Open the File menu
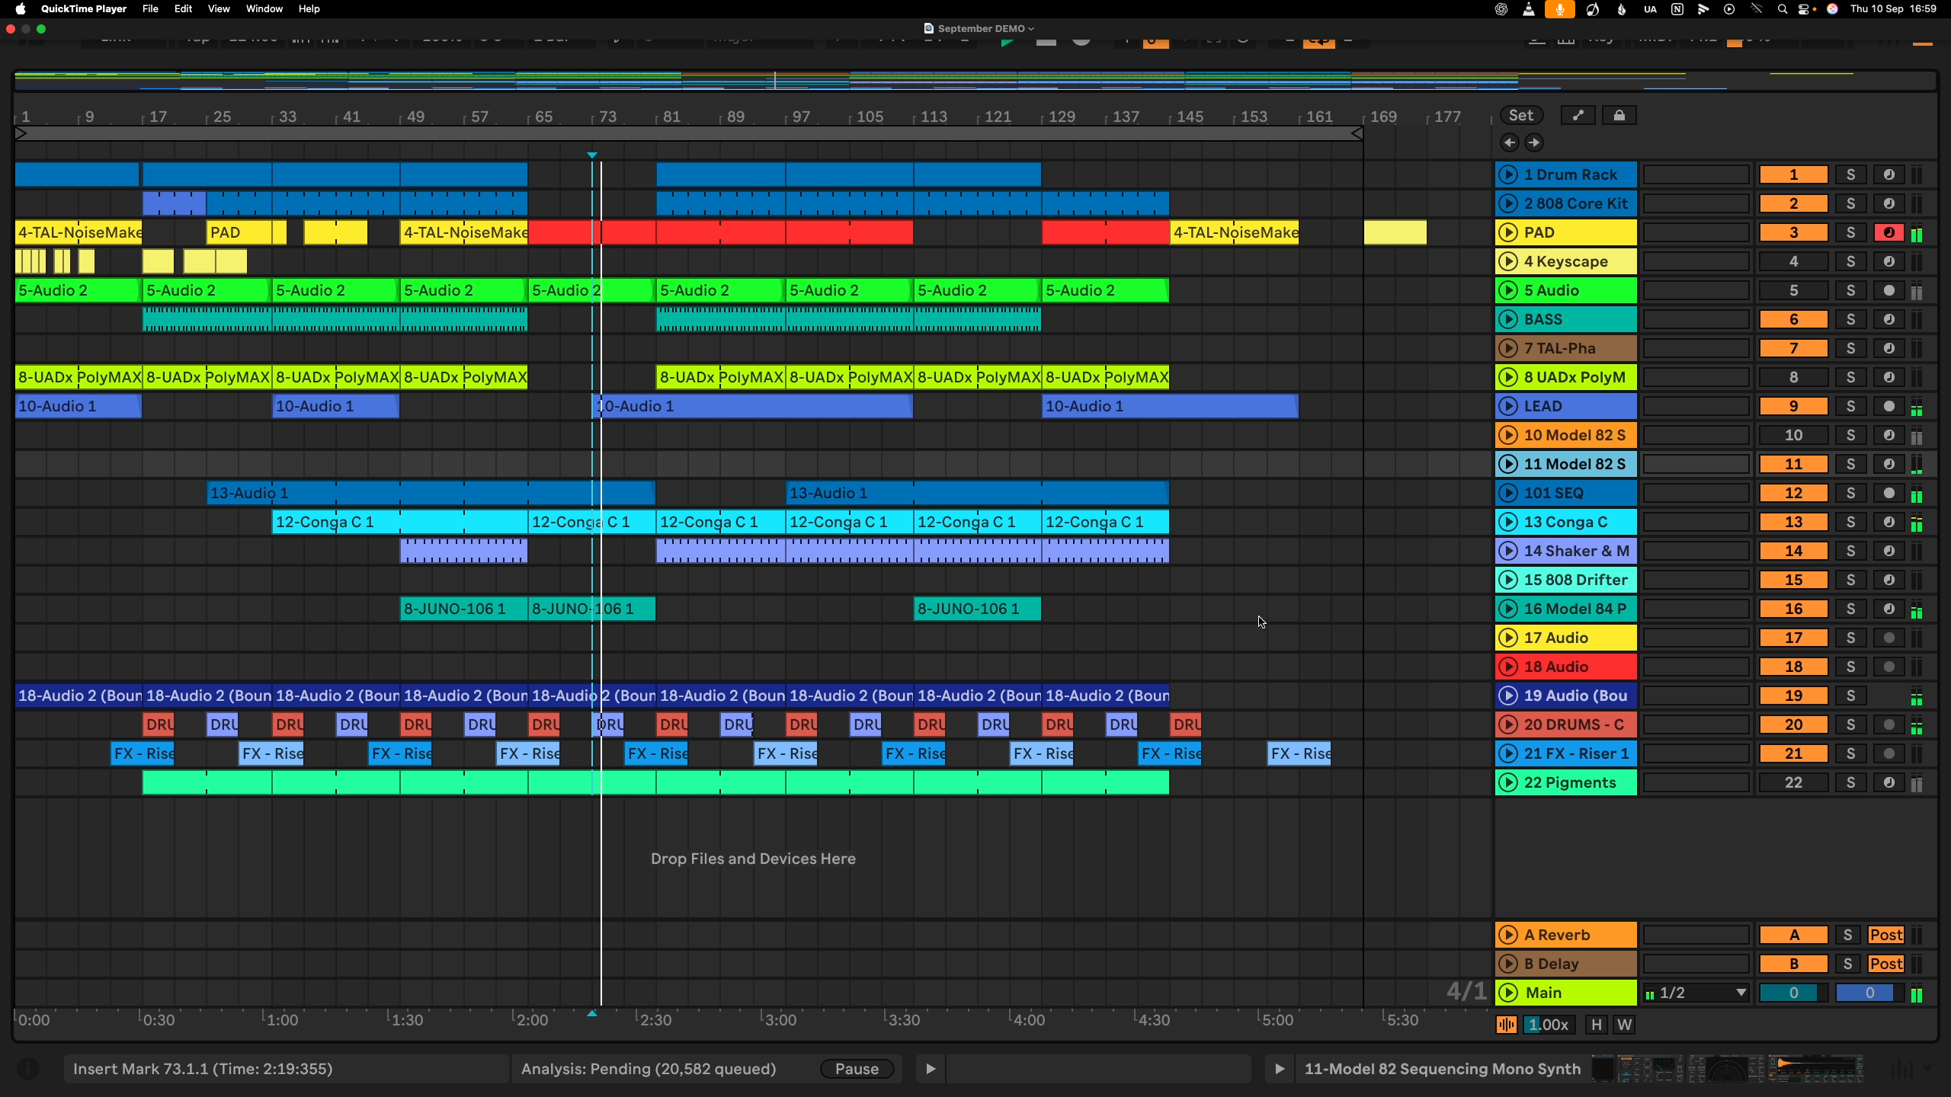1951x1097 pixels. click(150, 9)
